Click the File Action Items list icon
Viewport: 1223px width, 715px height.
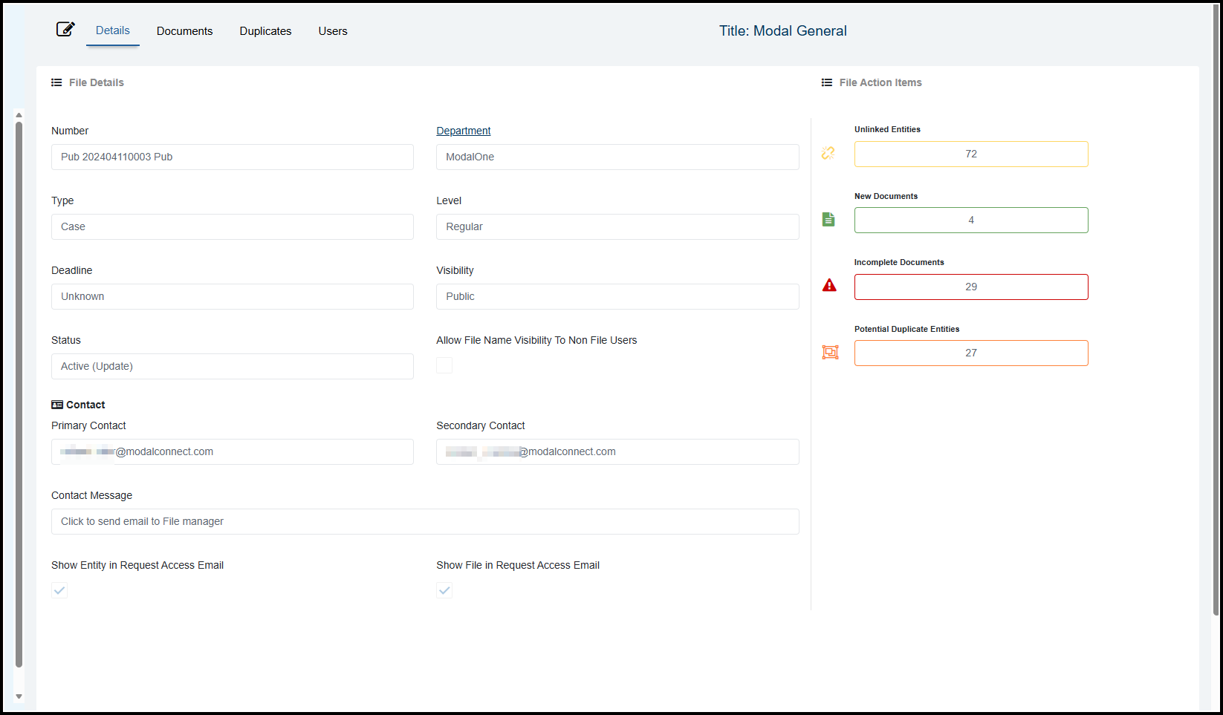point(827,82)
